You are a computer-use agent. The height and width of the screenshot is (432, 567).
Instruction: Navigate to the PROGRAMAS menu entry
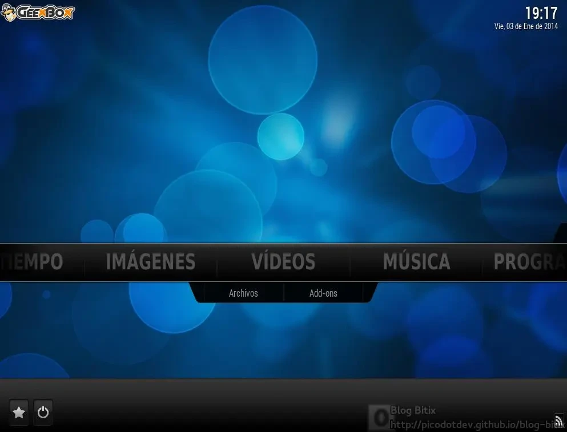(x=528, y=262)
